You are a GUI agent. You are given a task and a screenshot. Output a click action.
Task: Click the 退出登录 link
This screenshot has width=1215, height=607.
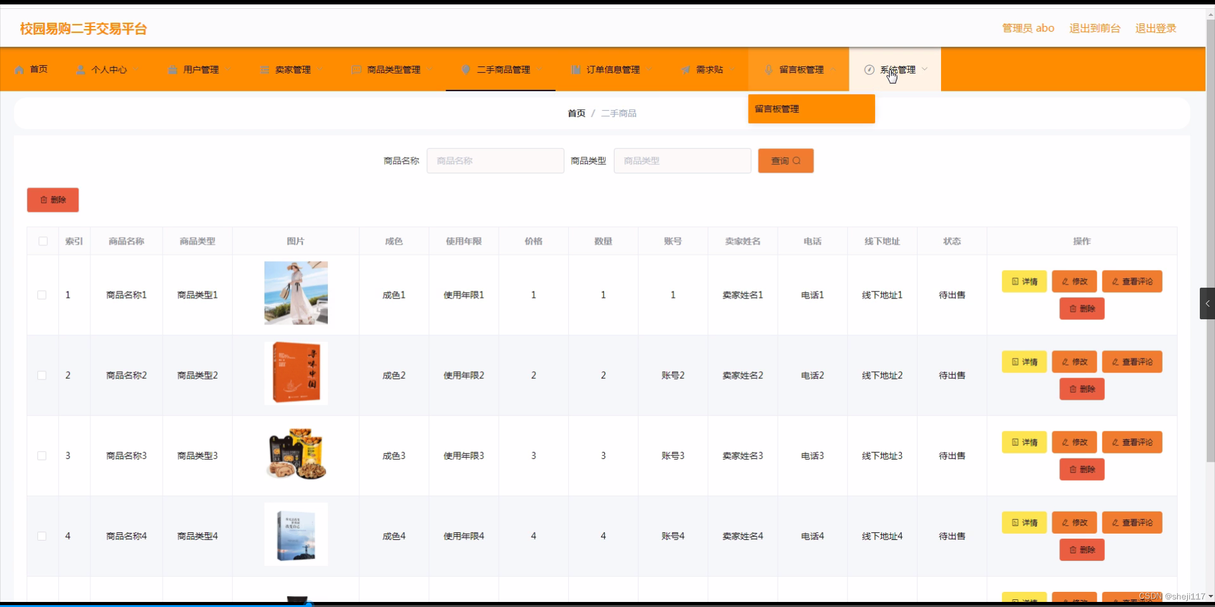[1156, 28]
